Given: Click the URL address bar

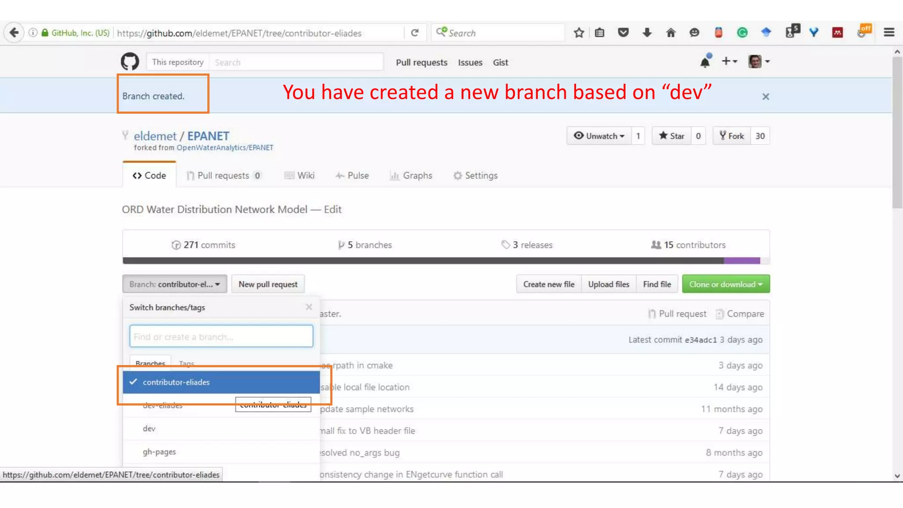Looking at the screenshot, I should pos(258,33).
